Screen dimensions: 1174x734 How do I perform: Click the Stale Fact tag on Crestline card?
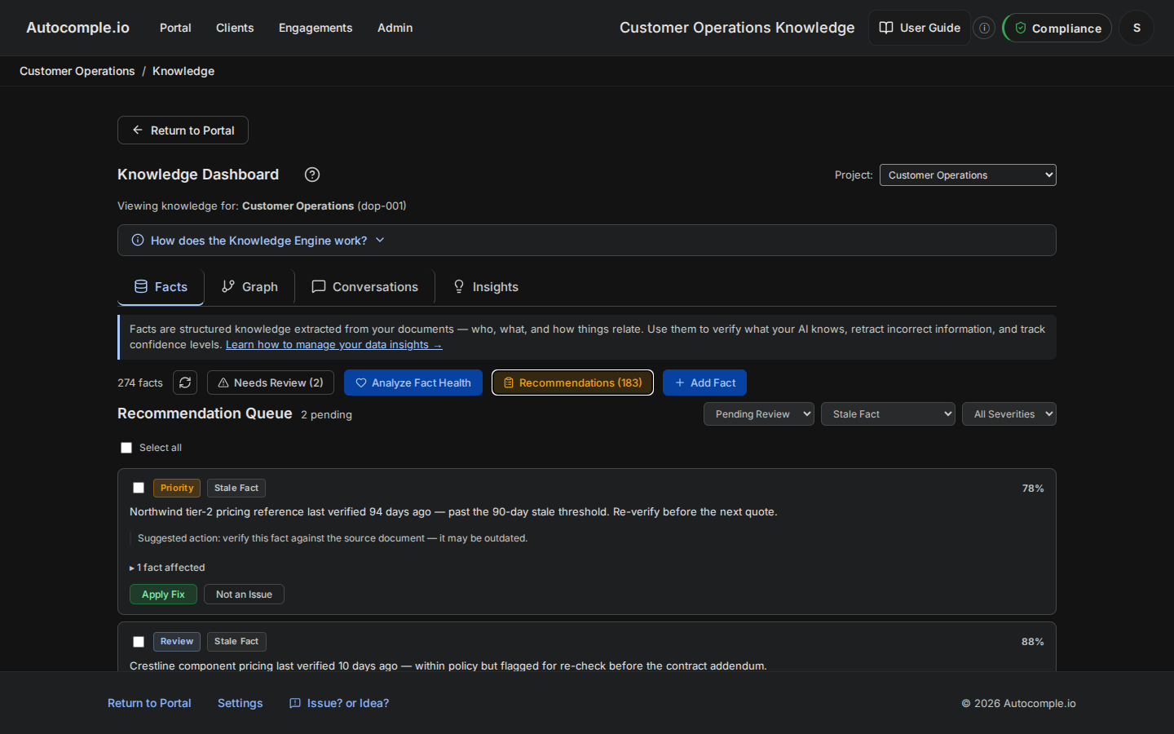[x=236, y=642]
